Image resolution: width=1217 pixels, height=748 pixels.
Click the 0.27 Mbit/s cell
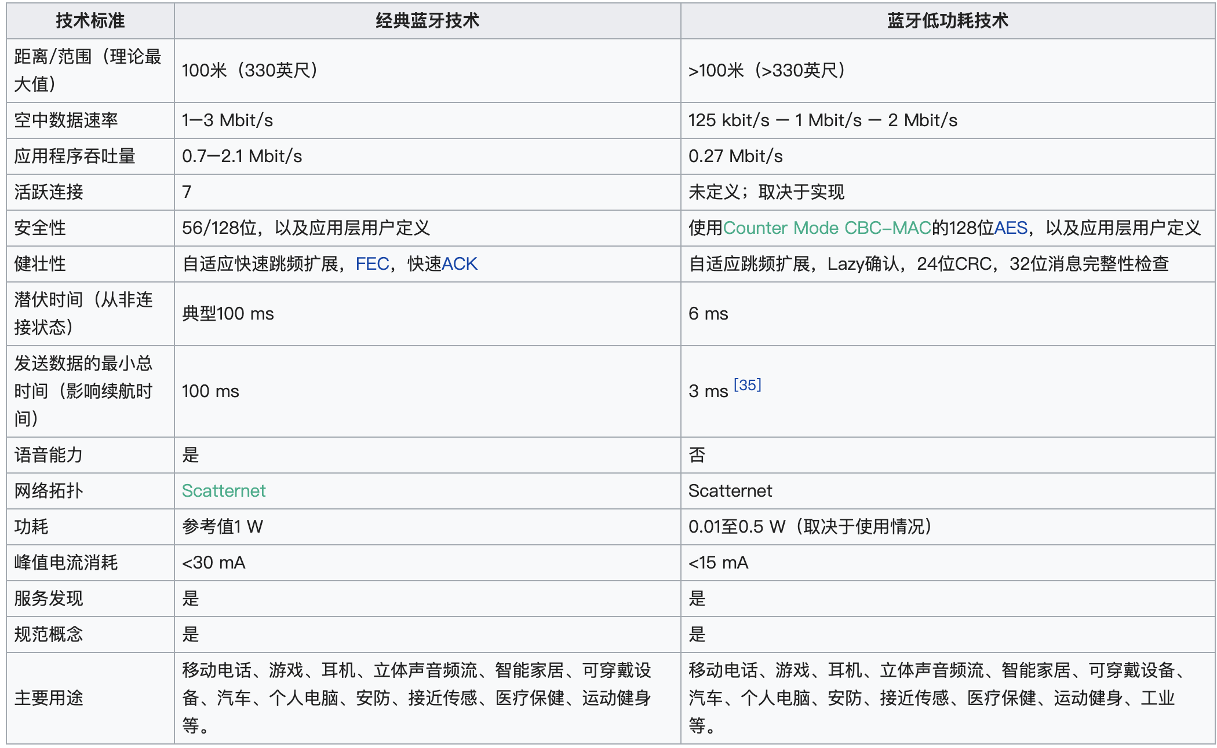(735, 156)
